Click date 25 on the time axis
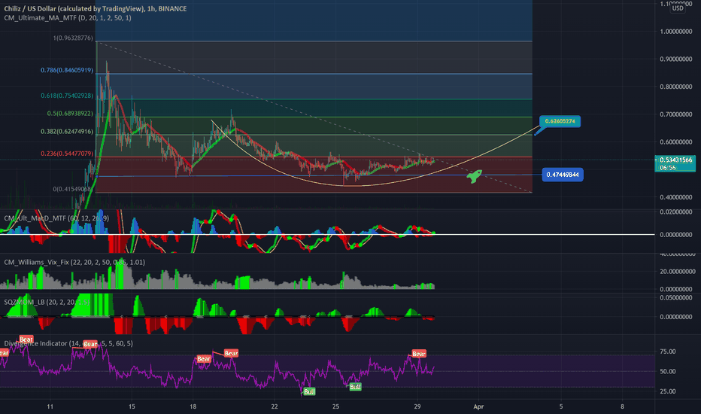Image resolution: width=701 pixels, height=414 pixels. click(335, 406)
